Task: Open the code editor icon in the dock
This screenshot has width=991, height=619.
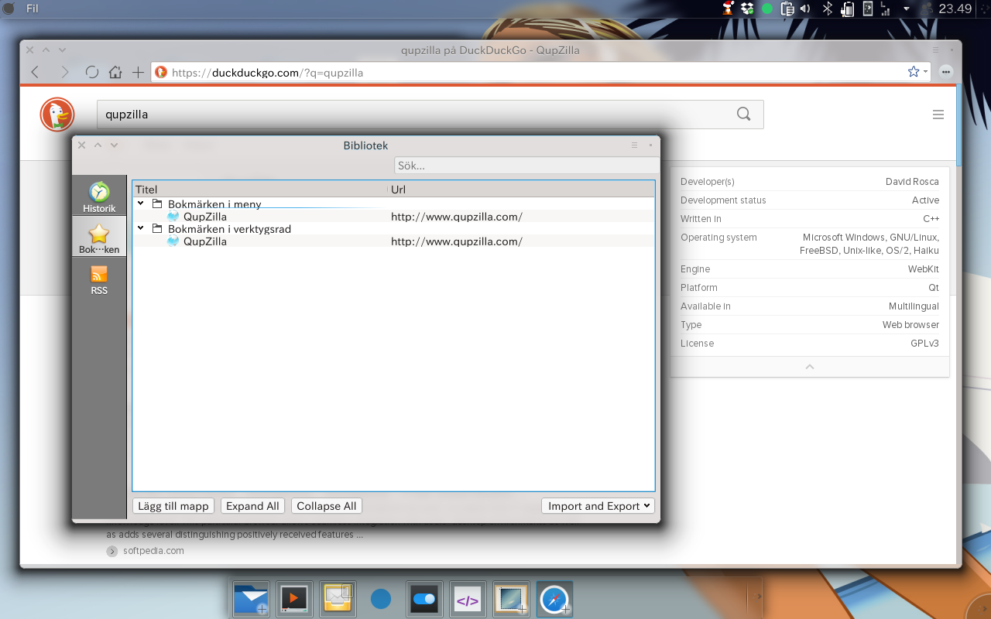Action: coord(468,599)
